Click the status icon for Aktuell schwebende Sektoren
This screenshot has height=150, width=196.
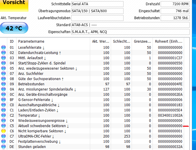(x=3, y=126)
